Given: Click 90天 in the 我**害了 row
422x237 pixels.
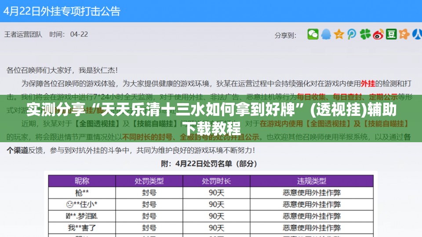Looking at the screenshot, I should pyautogui.click(x=216, y=228).
